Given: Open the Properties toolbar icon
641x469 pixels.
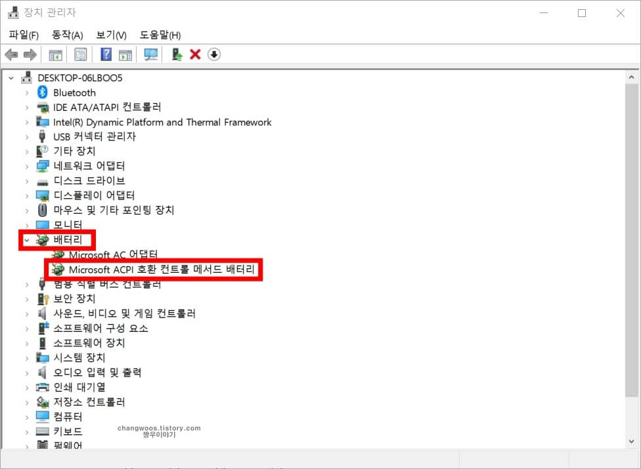Looking at the screenshot, I should (80, 54).
